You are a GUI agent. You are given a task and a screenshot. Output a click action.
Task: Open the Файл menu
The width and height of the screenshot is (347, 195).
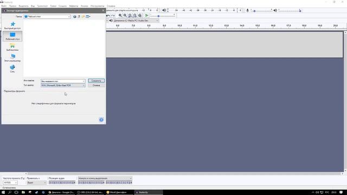[x=4, y=6]
